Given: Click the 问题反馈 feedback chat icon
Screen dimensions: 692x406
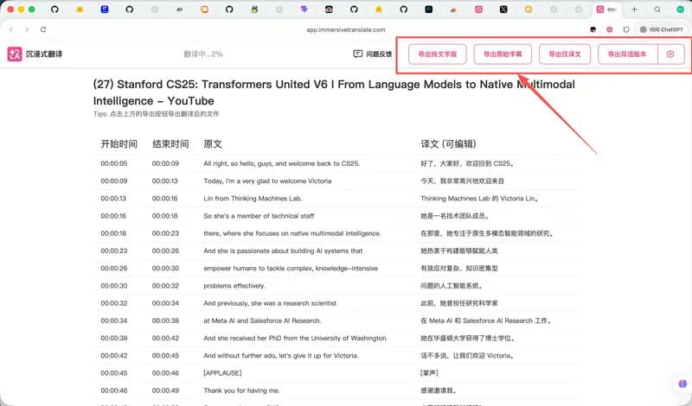Looking at the screenshot, I should pos(357,54).
